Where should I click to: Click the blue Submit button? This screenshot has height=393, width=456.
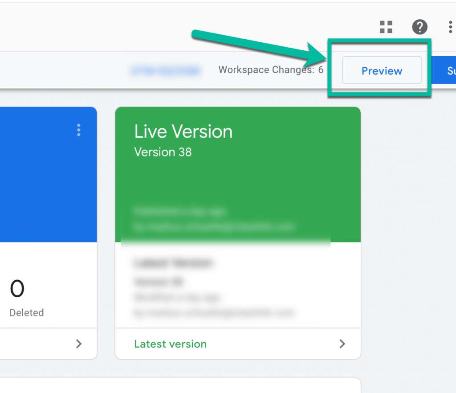coord(444,70)
